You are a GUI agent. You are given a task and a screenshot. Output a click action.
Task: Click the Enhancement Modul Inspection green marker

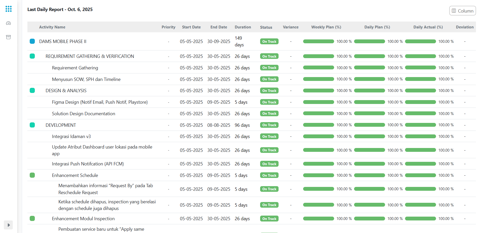tap(32, 218)
